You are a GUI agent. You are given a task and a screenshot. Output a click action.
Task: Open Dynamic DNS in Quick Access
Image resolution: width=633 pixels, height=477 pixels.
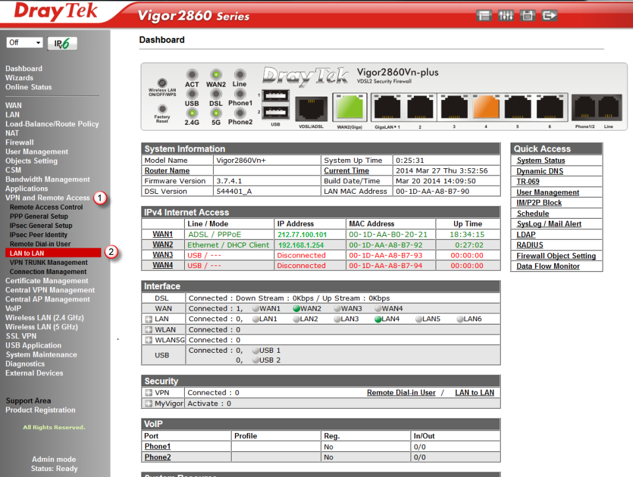pyautogui.click(x=540, y=171)
